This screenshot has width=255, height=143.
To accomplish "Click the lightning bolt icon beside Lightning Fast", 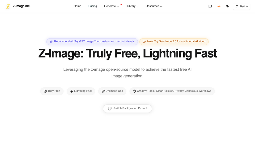I will (x=72, y=91).
